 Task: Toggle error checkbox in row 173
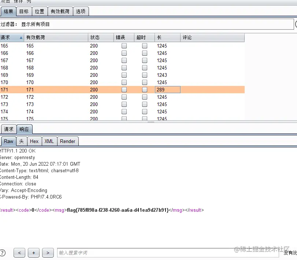pos(124,104)
